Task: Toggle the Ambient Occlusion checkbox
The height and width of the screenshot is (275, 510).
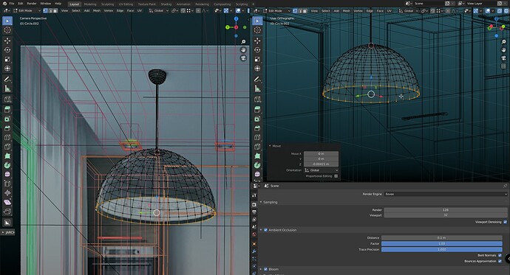Action: (266, 230)
